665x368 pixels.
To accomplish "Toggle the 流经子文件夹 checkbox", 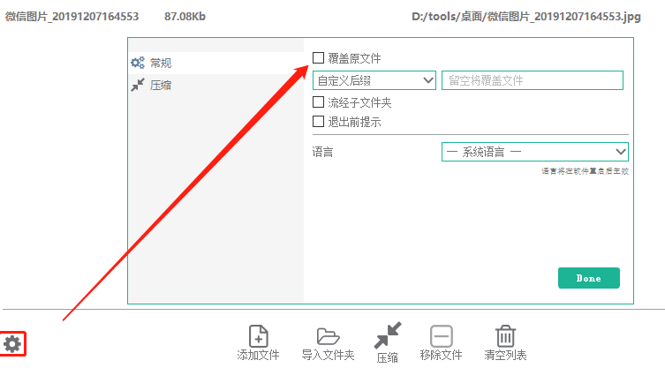I will click(x=318, y=101).
